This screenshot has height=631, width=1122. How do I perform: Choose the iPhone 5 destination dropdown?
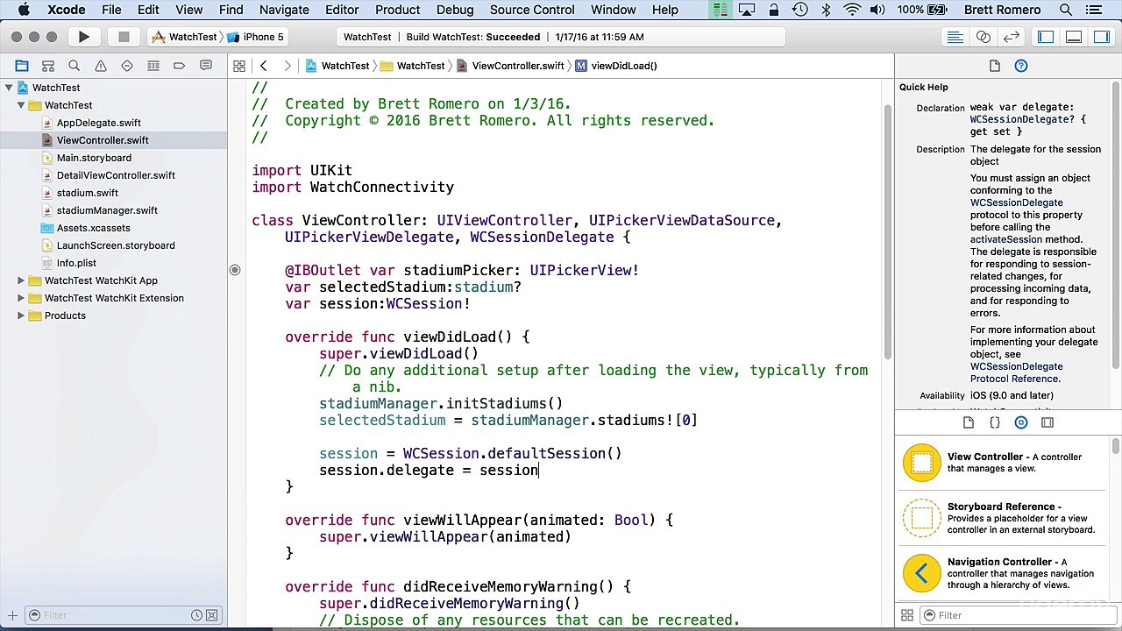pos(255,37)
